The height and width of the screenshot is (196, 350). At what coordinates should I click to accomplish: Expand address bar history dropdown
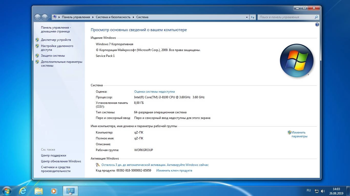point(247,17)
